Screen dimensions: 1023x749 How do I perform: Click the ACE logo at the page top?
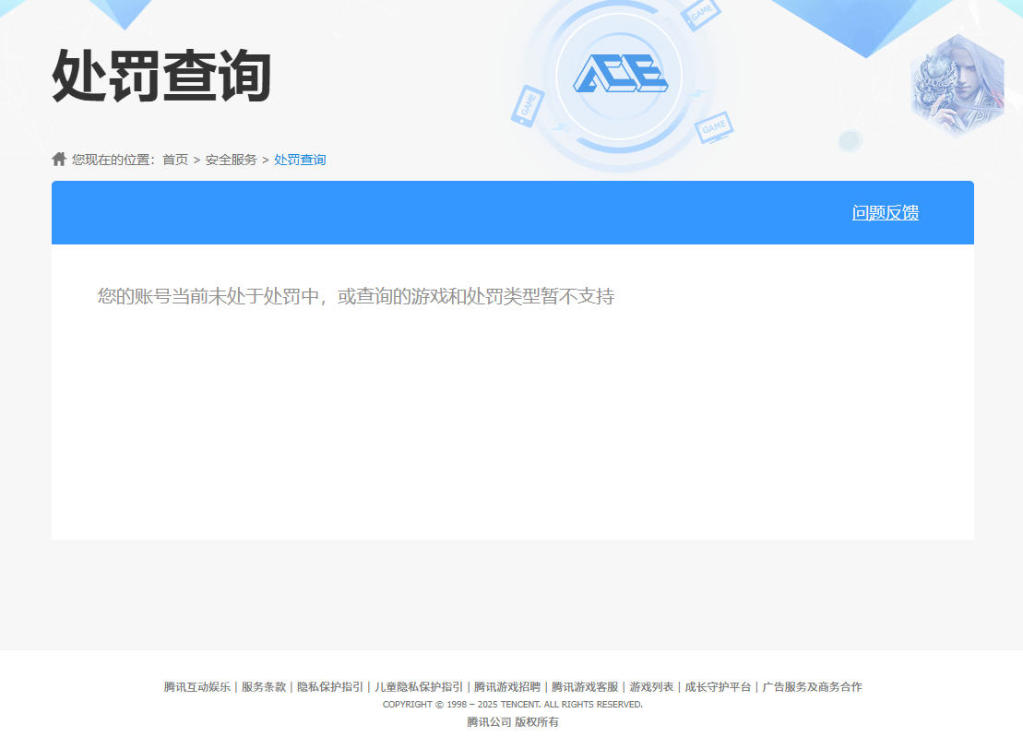621,72
